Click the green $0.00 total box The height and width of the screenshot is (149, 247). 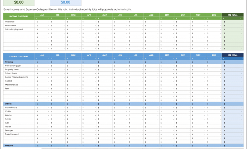[19, 2]
